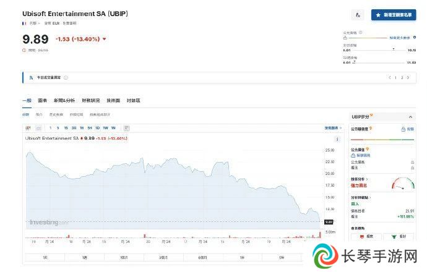Go to previous insight page arrow
This screenshot has width=427, height=272.
[x=390, y=78]
